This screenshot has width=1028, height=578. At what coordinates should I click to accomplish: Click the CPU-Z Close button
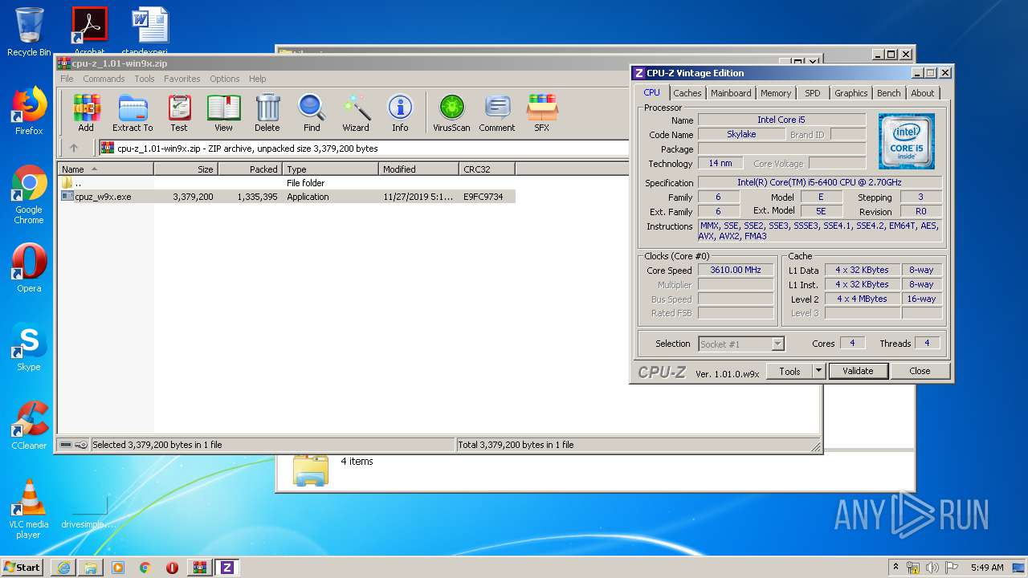click(920, 371)
